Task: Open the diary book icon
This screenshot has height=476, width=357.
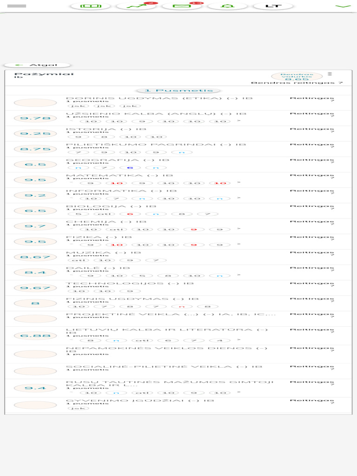Action: [90, 6]
